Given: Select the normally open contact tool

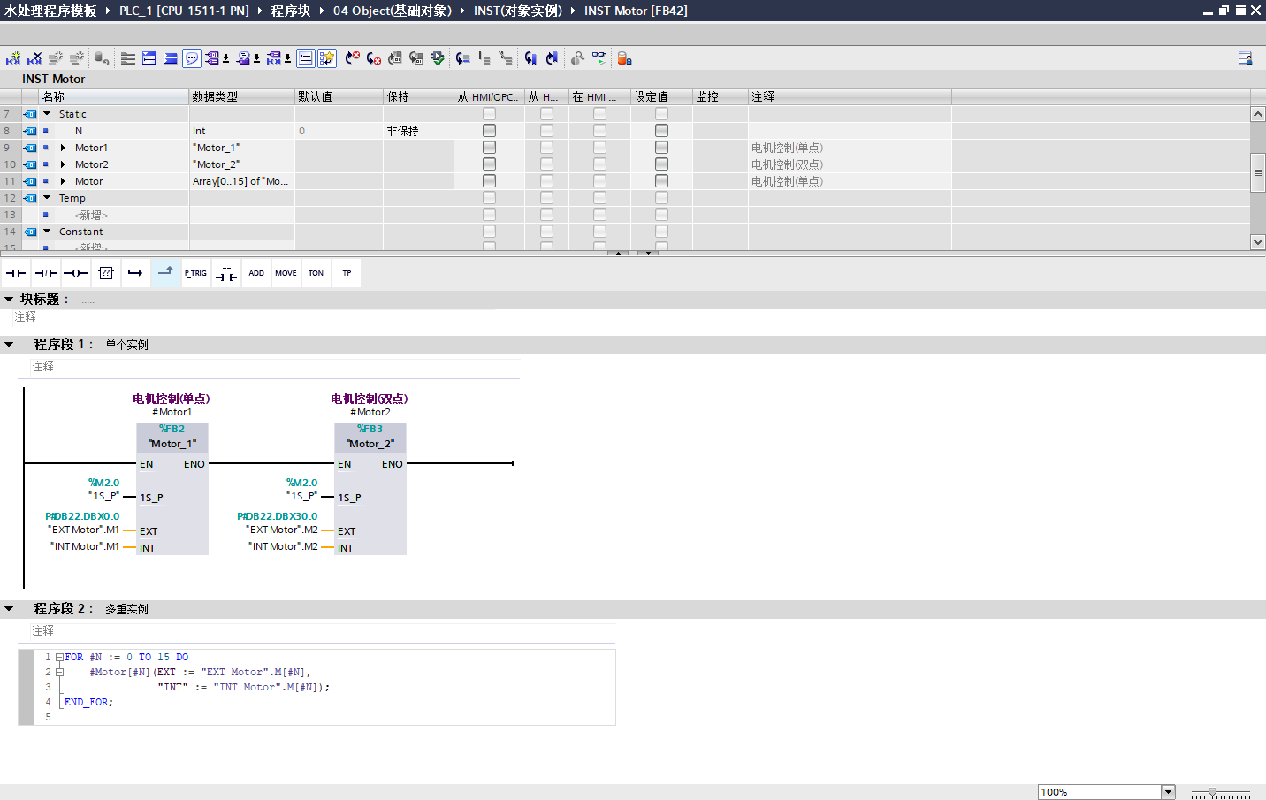Looking at the screenshot, I should (15, 273).
